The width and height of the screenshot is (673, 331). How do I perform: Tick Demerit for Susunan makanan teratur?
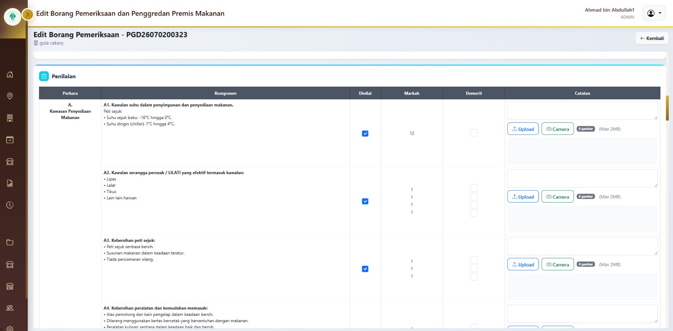pos(474,268)
